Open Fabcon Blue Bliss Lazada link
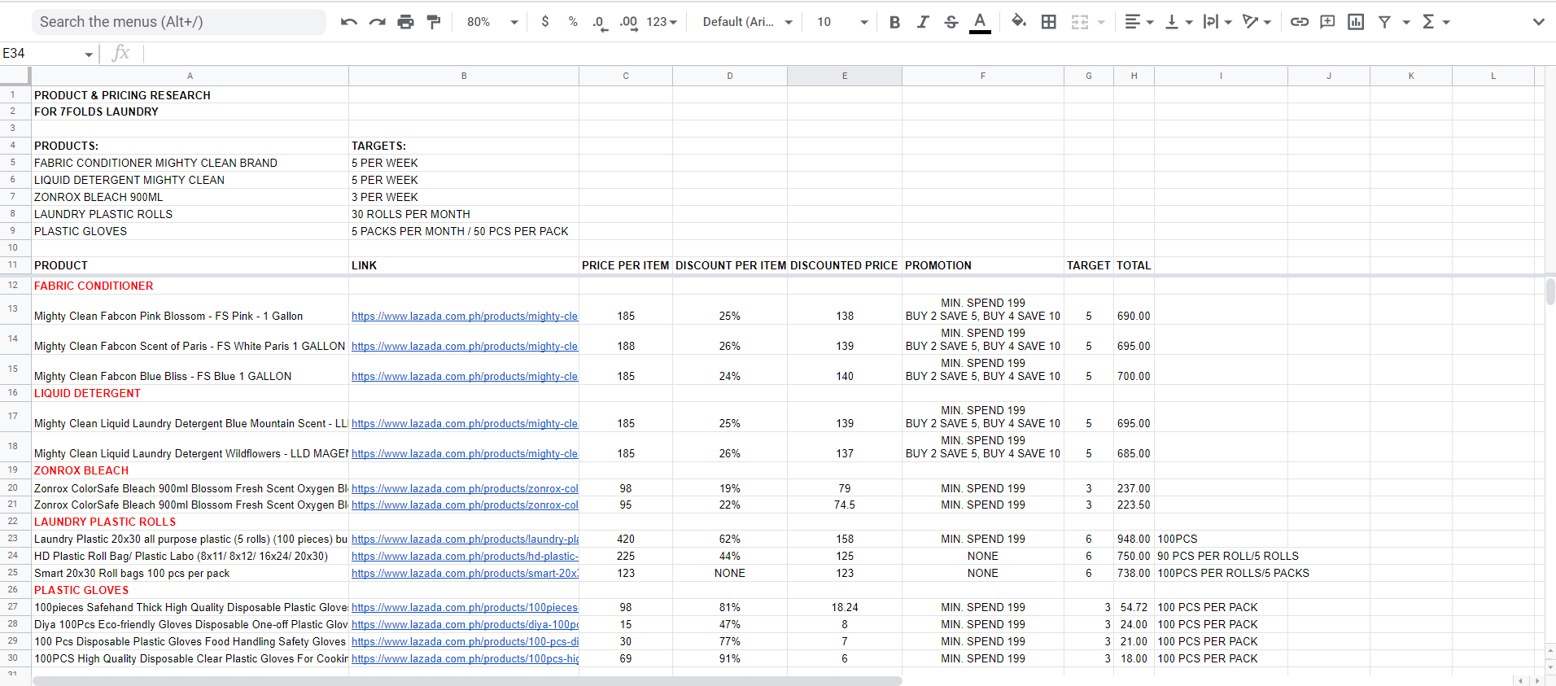 click(465, 377)
